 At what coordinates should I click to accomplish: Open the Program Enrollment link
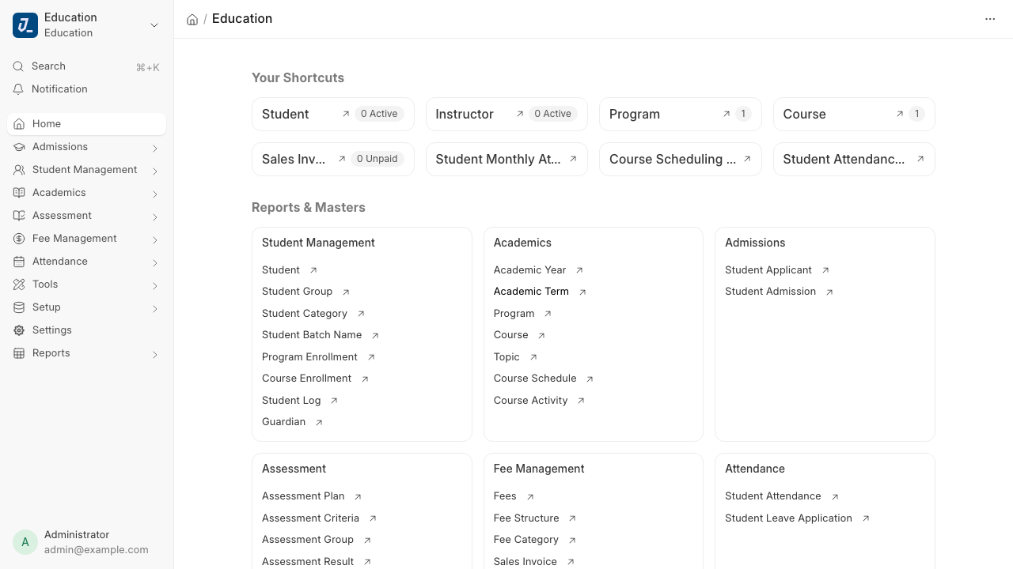pos(309,357)
